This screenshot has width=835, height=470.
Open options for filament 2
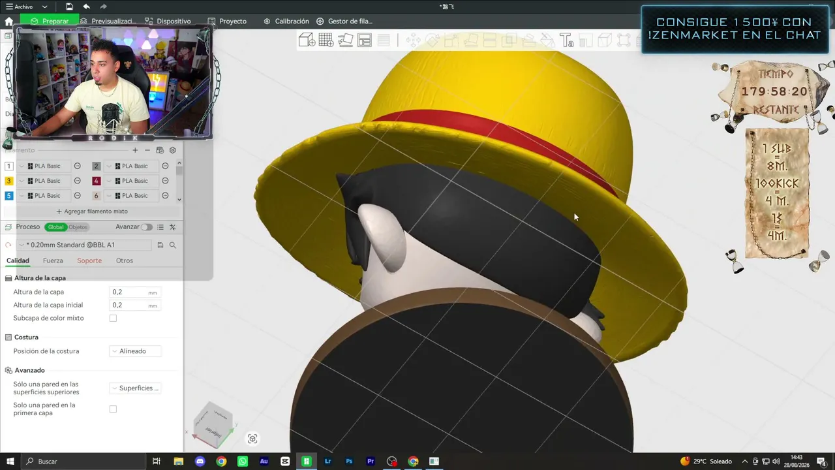(165, 166)
